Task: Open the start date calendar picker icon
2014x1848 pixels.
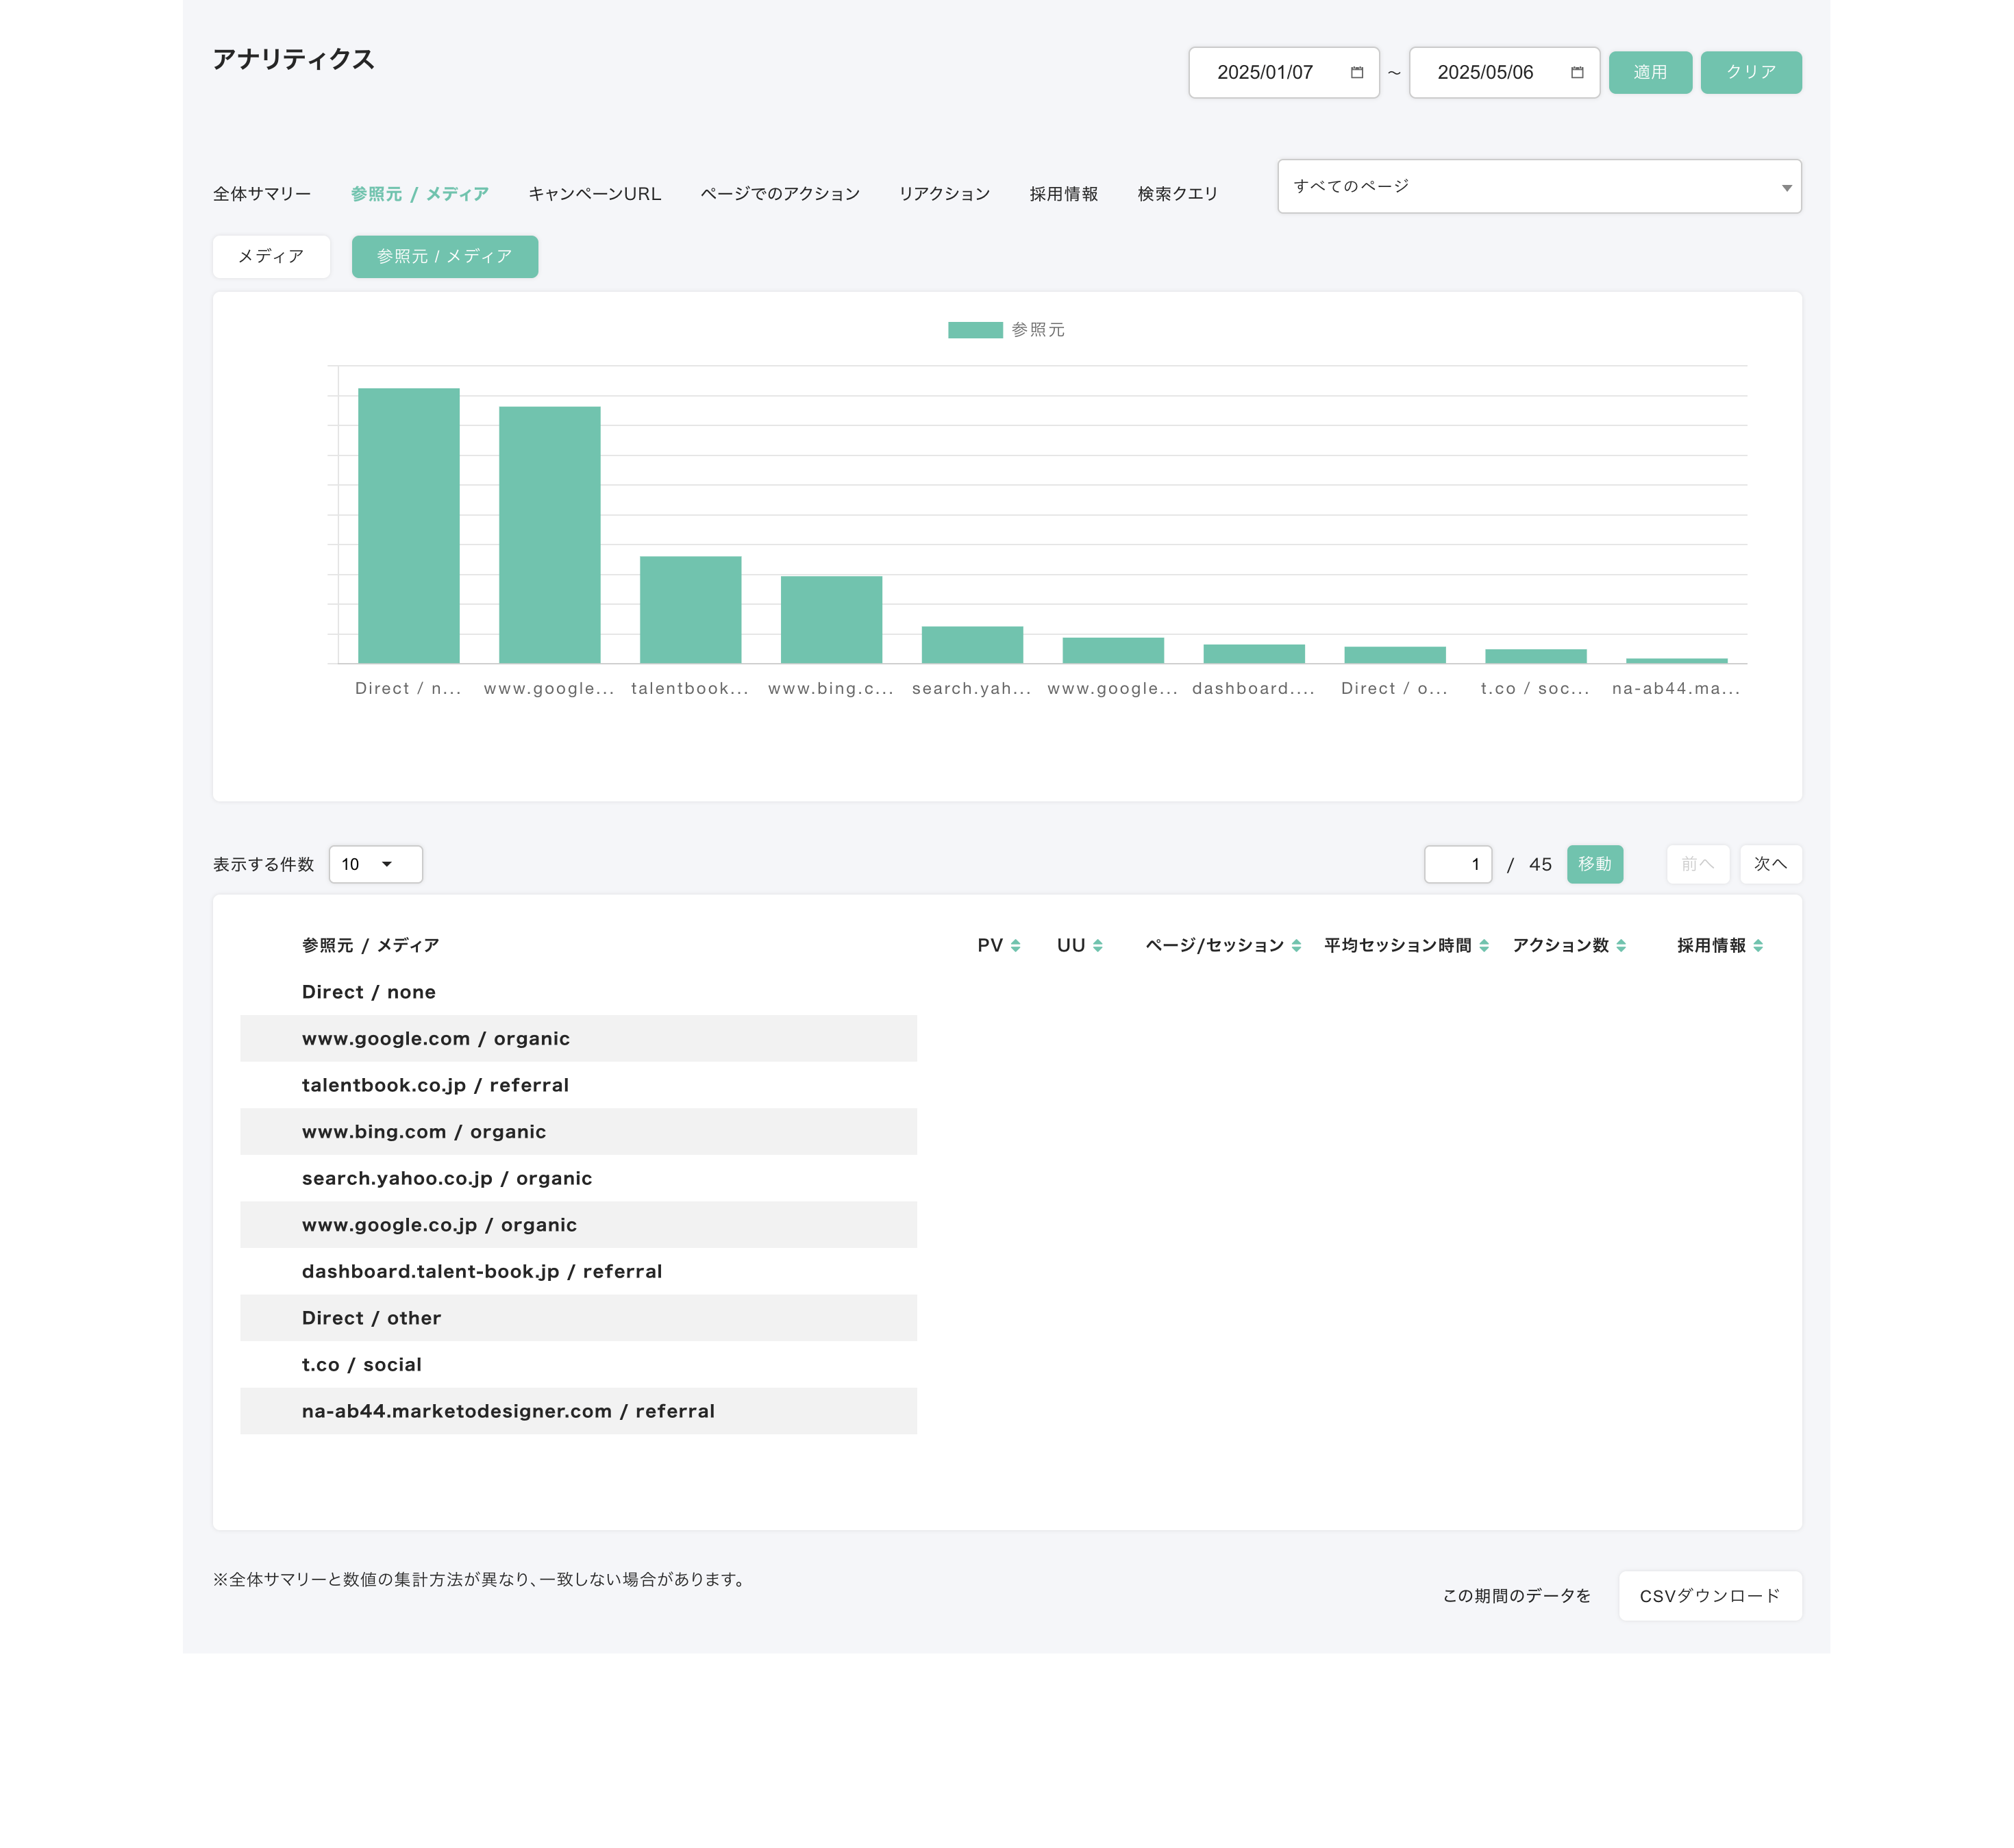Action: coord(1356,72)
